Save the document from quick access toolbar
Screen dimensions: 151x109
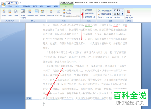(9, 3)
